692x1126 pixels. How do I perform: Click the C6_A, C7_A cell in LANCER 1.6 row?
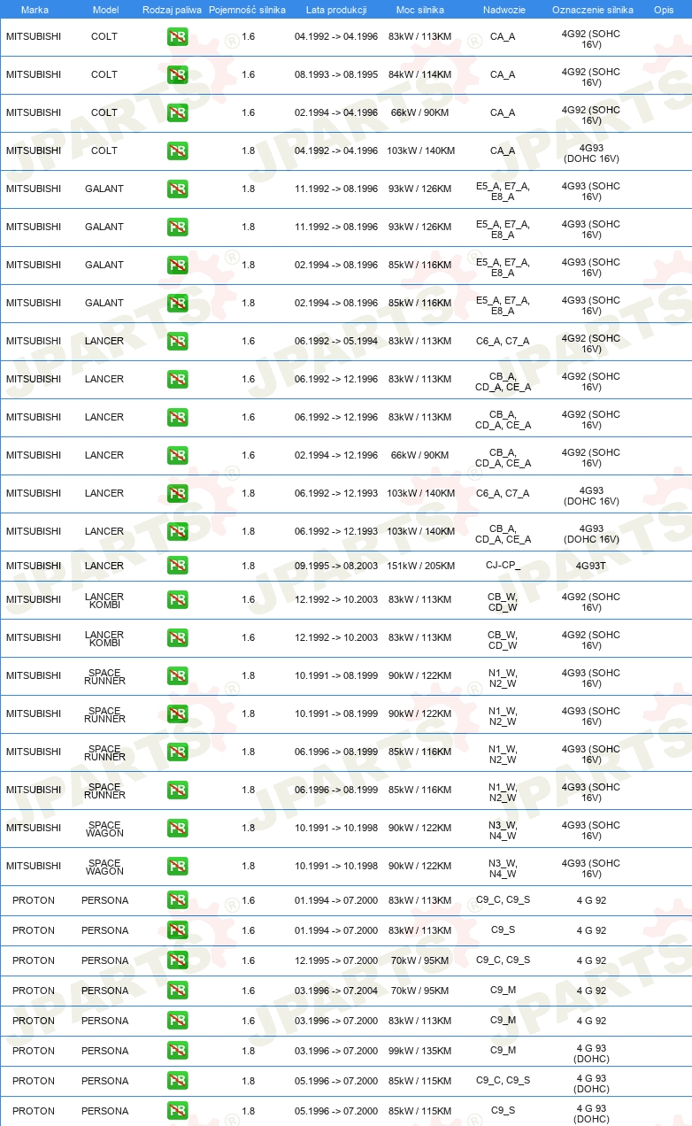pyautogui.click(x=503, y=342)
